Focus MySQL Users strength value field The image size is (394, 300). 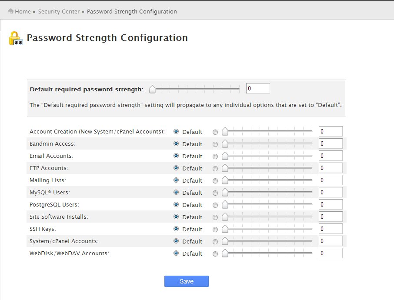pyautogui.click(x=331, y=192)
